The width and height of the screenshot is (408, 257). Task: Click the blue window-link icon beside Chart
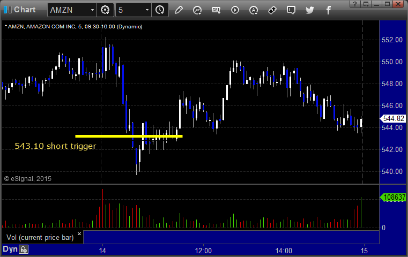(8, 10)
